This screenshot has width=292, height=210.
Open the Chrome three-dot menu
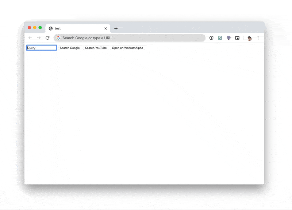(x=258, y=38)
